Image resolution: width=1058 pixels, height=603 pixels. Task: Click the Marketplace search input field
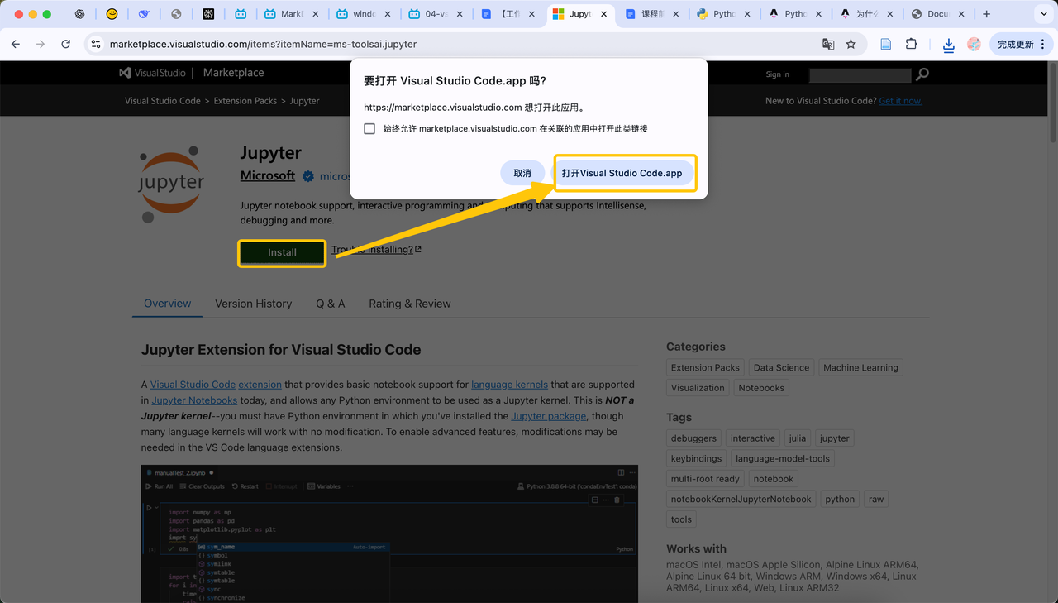coord(860,75)
